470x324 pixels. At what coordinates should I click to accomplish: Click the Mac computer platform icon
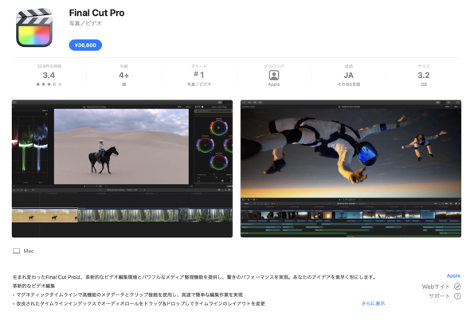tap(16, 251)
